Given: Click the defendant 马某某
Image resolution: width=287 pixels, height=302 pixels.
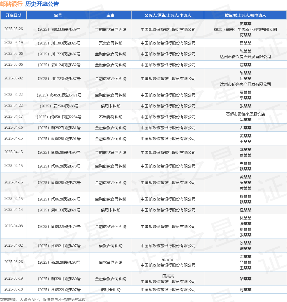Looking at the screenshot, I should [246, 262].
